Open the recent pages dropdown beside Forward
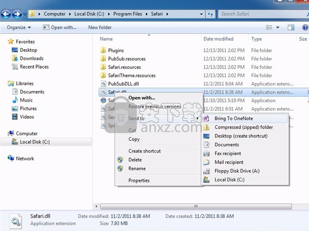This screenshot has width=309, height=231. point(25,14)
